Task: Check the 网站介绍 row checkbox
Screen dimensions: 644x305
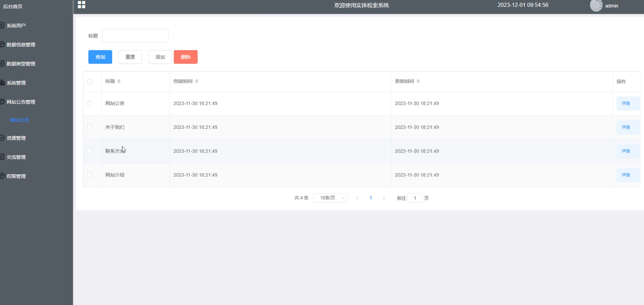Action: 89,175
